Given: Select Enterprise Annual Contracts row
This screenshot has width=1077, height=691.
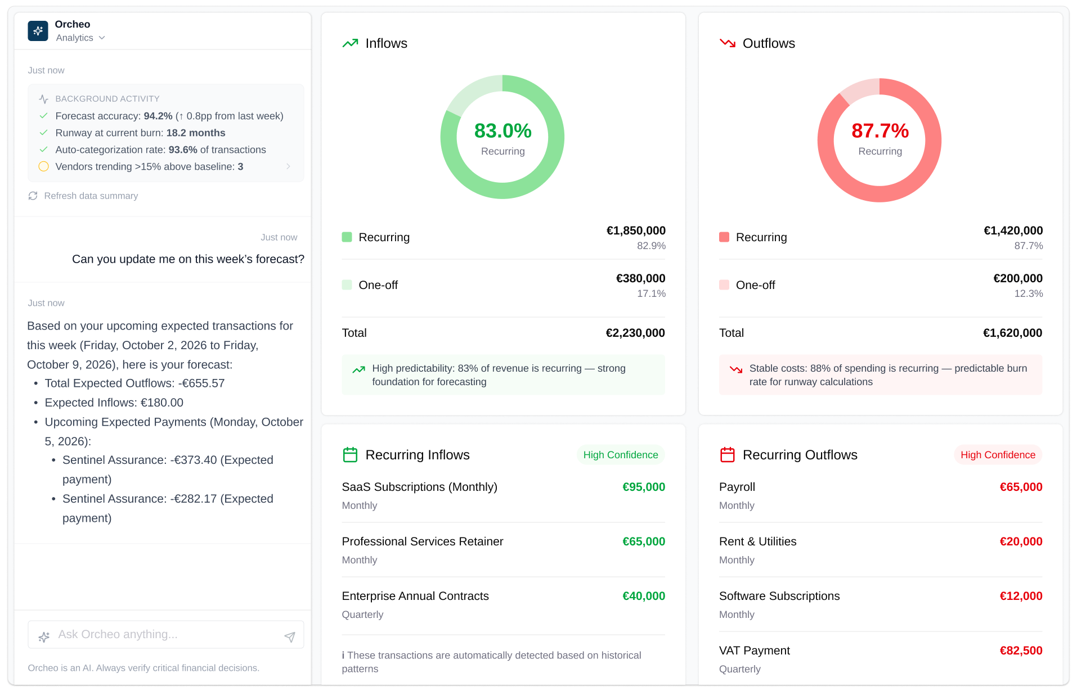Looking at the screenshot, I should click(503, 605).
